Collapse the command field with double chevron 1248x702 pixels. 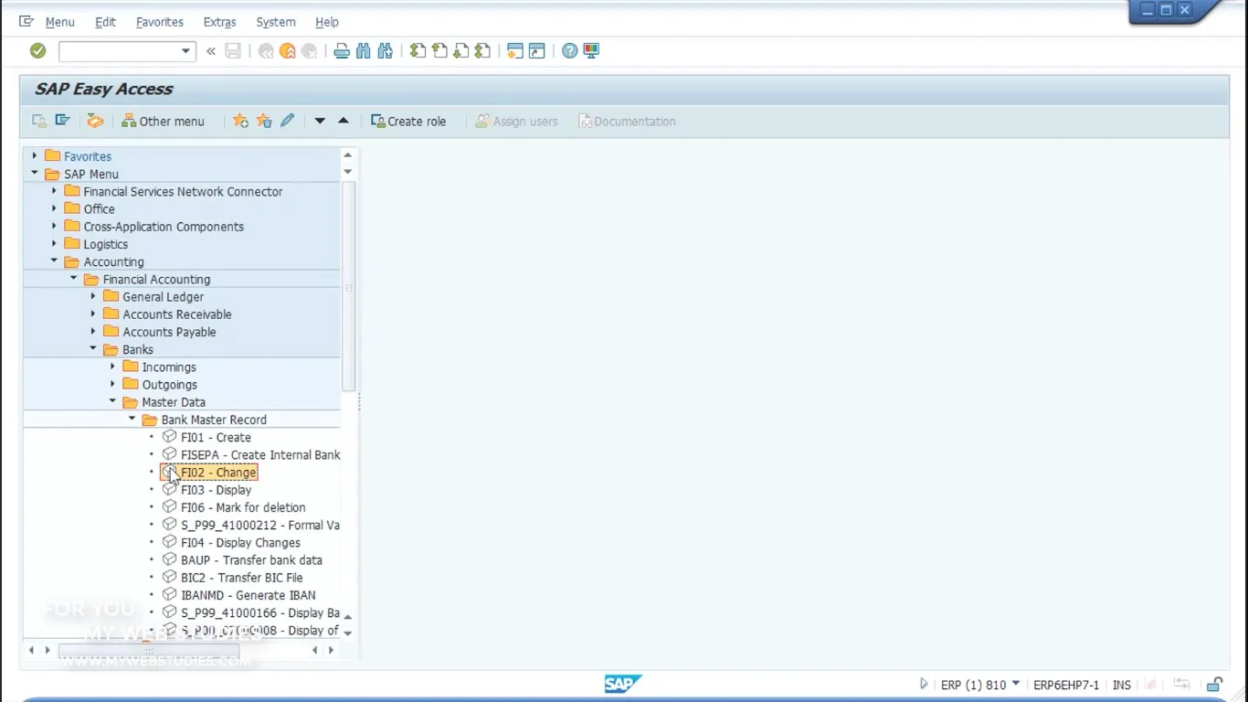[211, 51]
